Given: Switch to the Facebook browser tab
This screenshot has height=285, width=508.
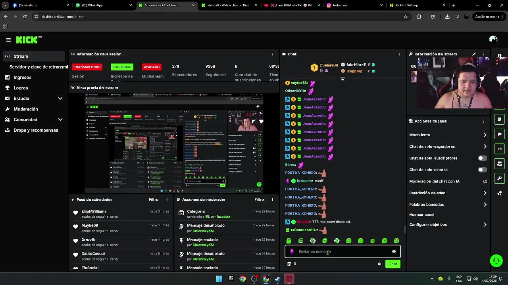Looking at the screenshot, I should [x=40, y=5].
